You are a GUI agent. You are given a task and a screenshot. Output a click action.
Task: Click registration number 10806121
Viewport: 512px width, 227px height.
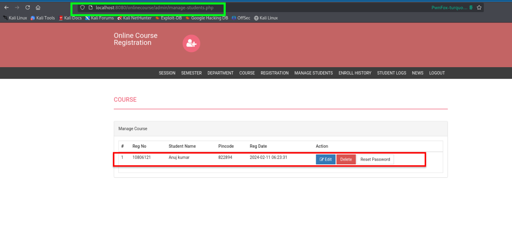click(x=142, y=158)
